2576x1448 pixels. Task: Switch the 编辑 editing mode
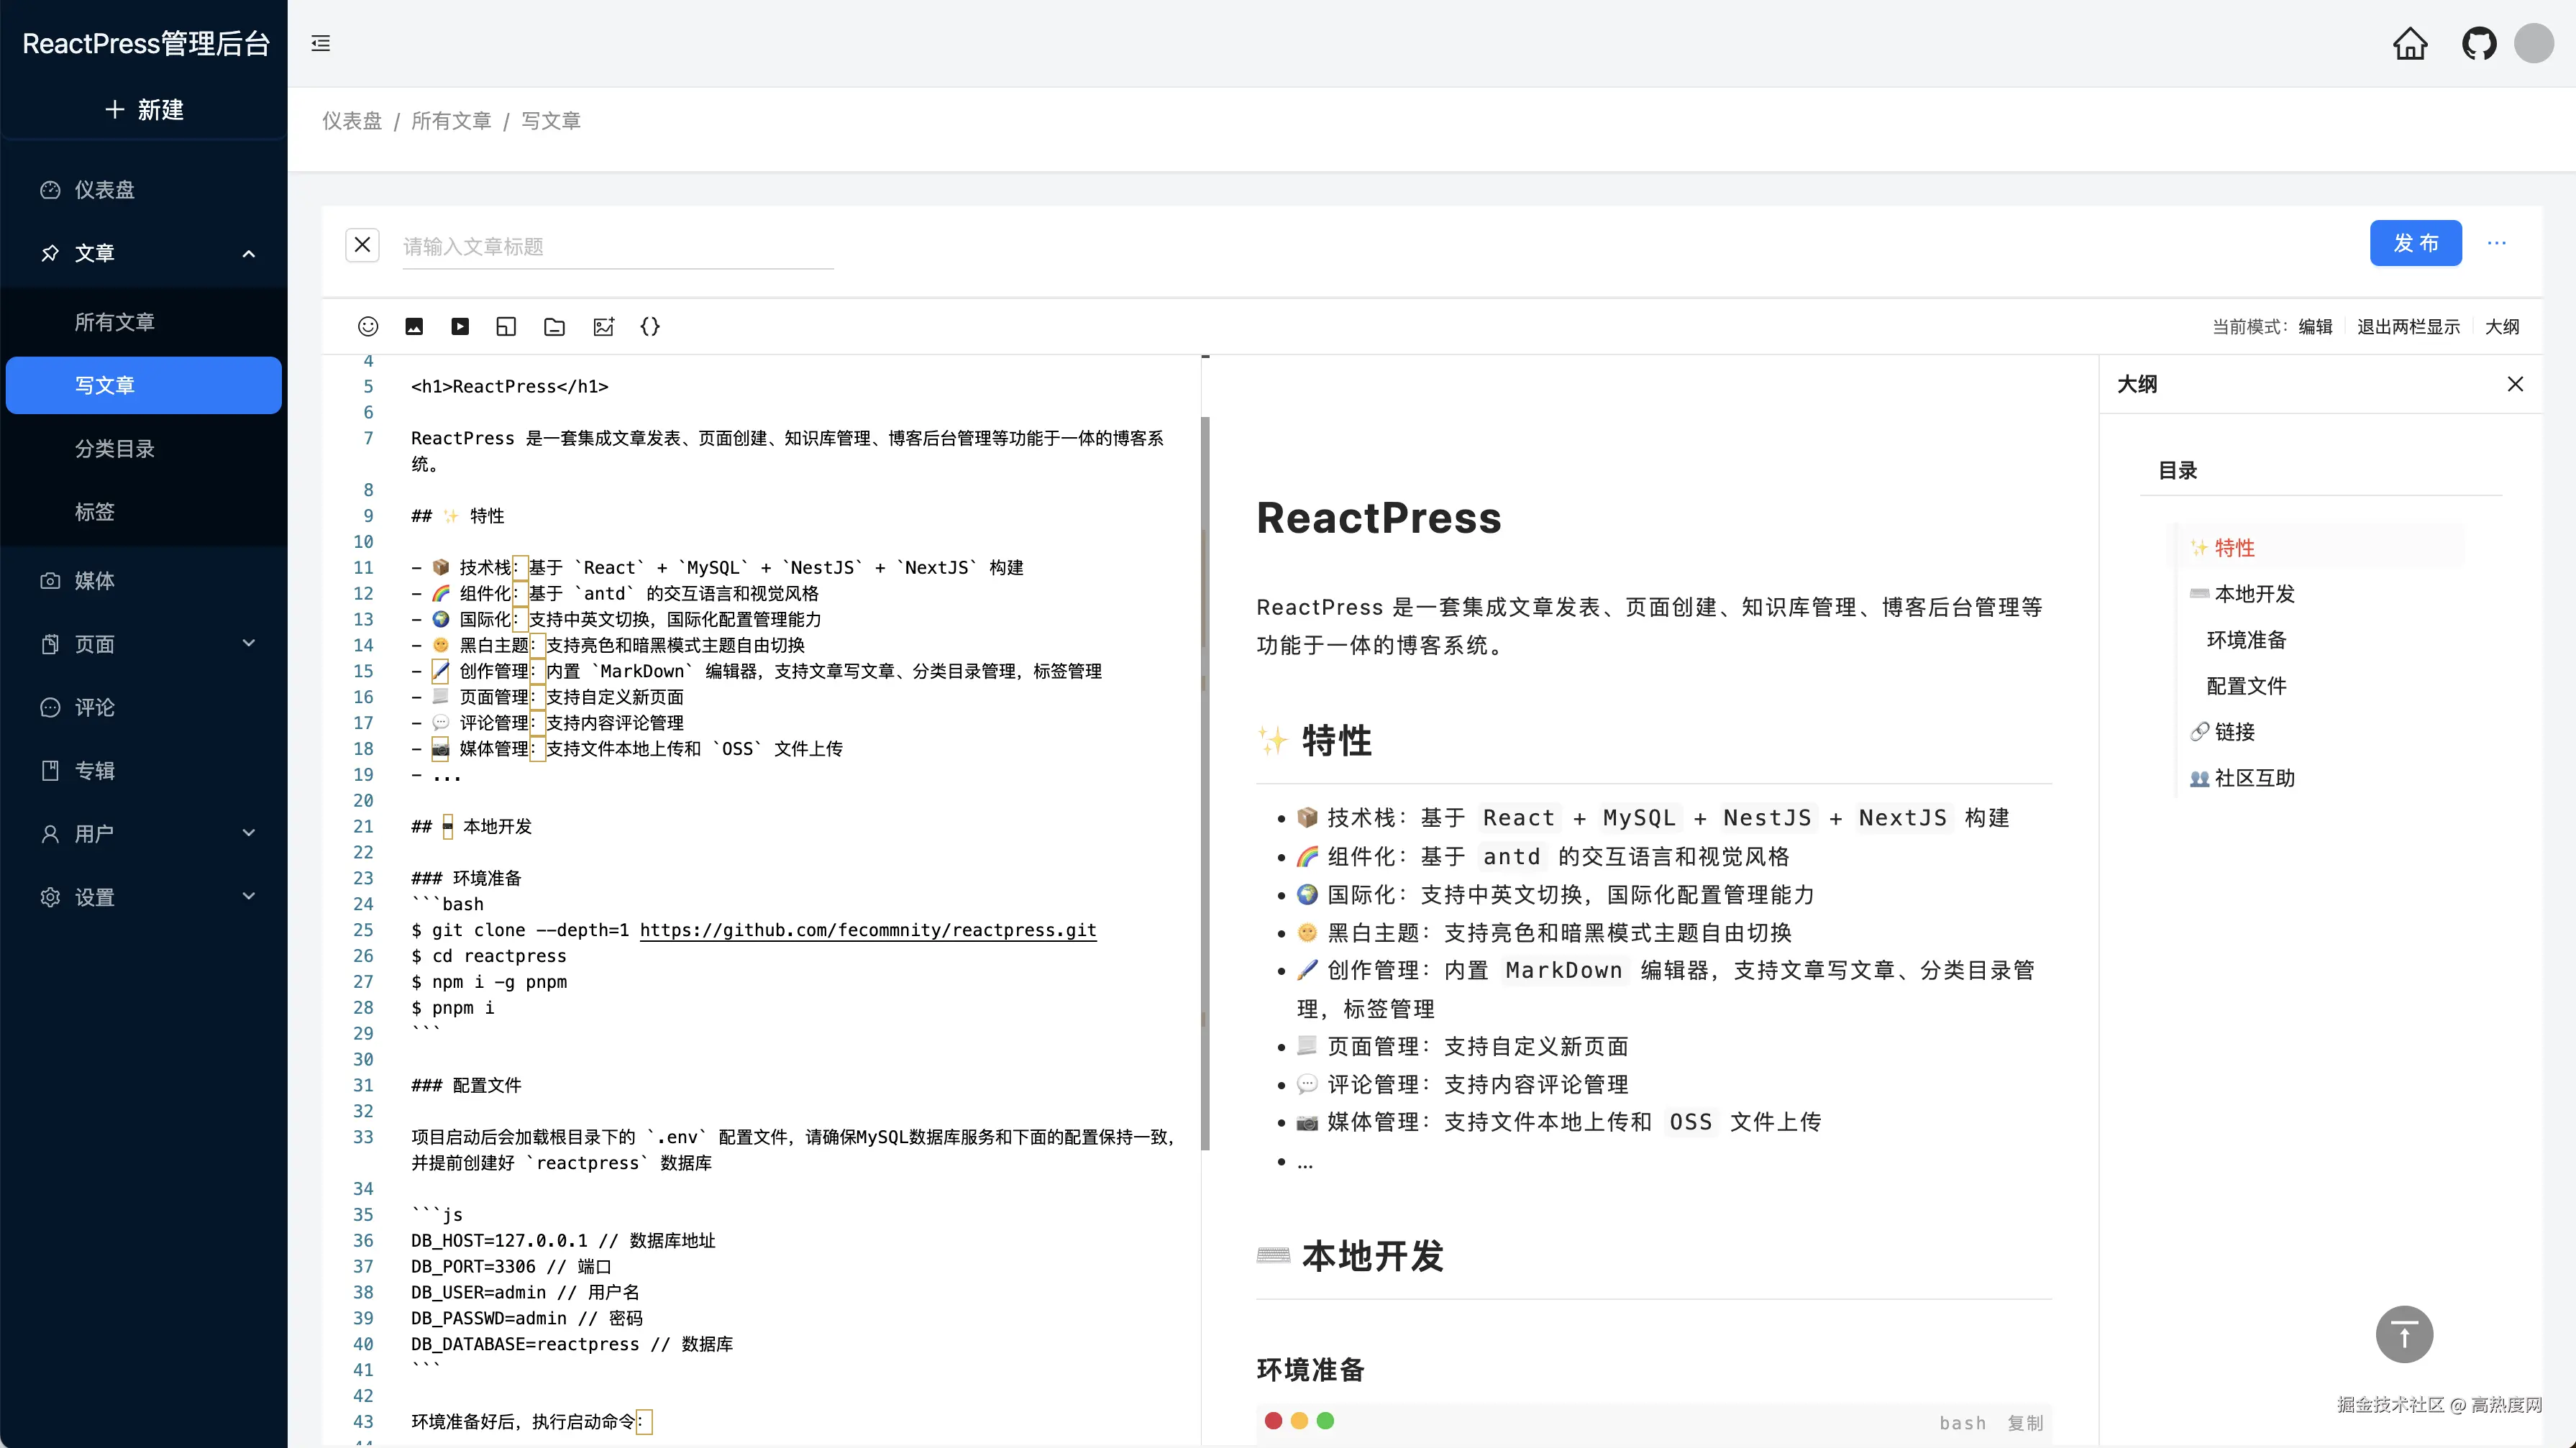(x=2316, y=326)
